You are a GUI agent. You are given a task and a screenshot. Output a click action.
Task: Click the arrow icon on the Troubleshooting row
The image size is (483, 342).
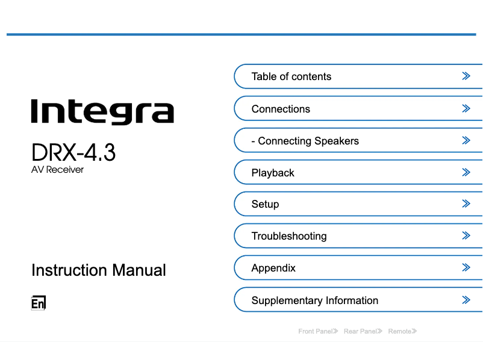[x=466, y=236]
